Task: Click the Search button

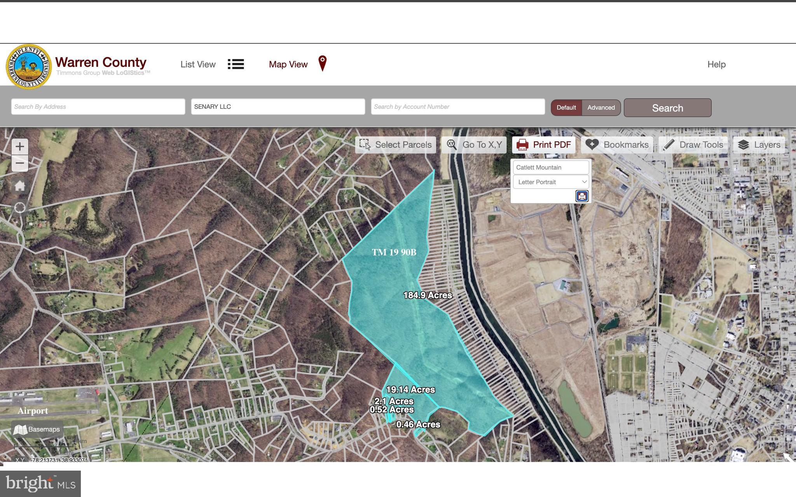Action: (667, 108)
